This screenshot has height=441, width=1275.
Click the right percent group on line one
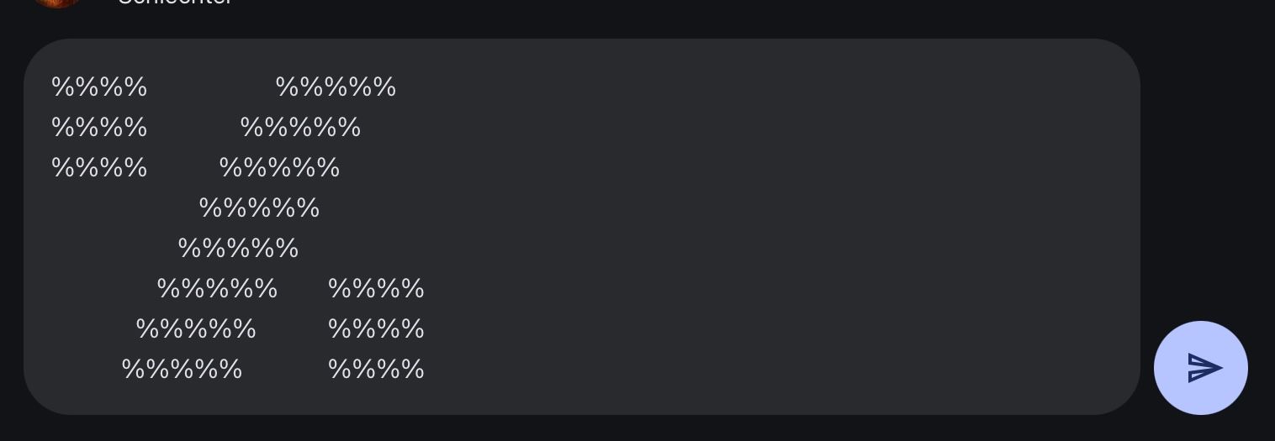tap(336, 87)
